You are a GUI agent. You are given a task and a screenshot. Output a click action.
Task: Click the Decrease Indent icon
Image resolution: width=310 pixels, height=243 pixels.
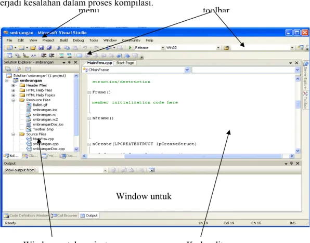[44, 56]
